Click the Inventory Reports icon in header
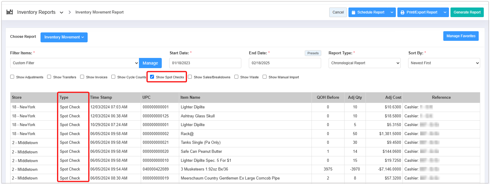This screenshot has width=491, height=184. [10, 12]
